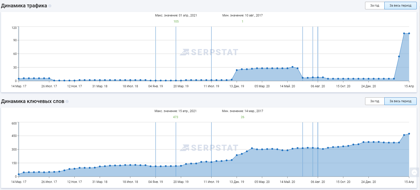
Task: Click Serpstat watermark logo in traffic chart
Action: pos(209,52)
